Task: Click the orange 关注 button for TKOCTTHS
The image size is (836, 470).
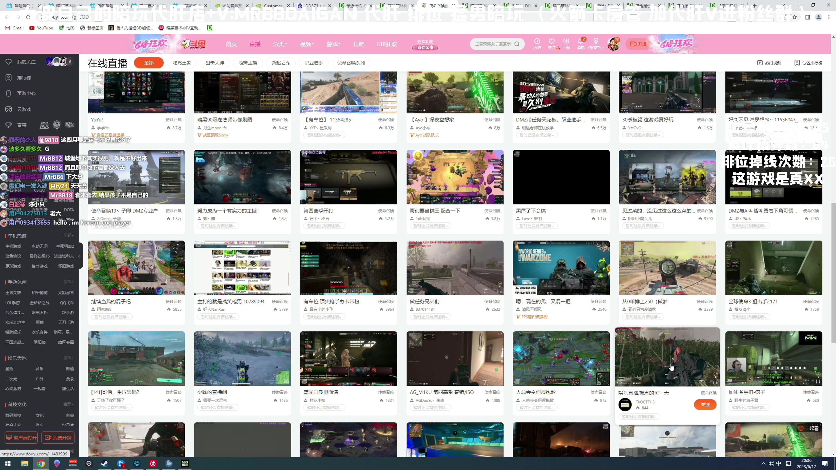Action: 705,404
